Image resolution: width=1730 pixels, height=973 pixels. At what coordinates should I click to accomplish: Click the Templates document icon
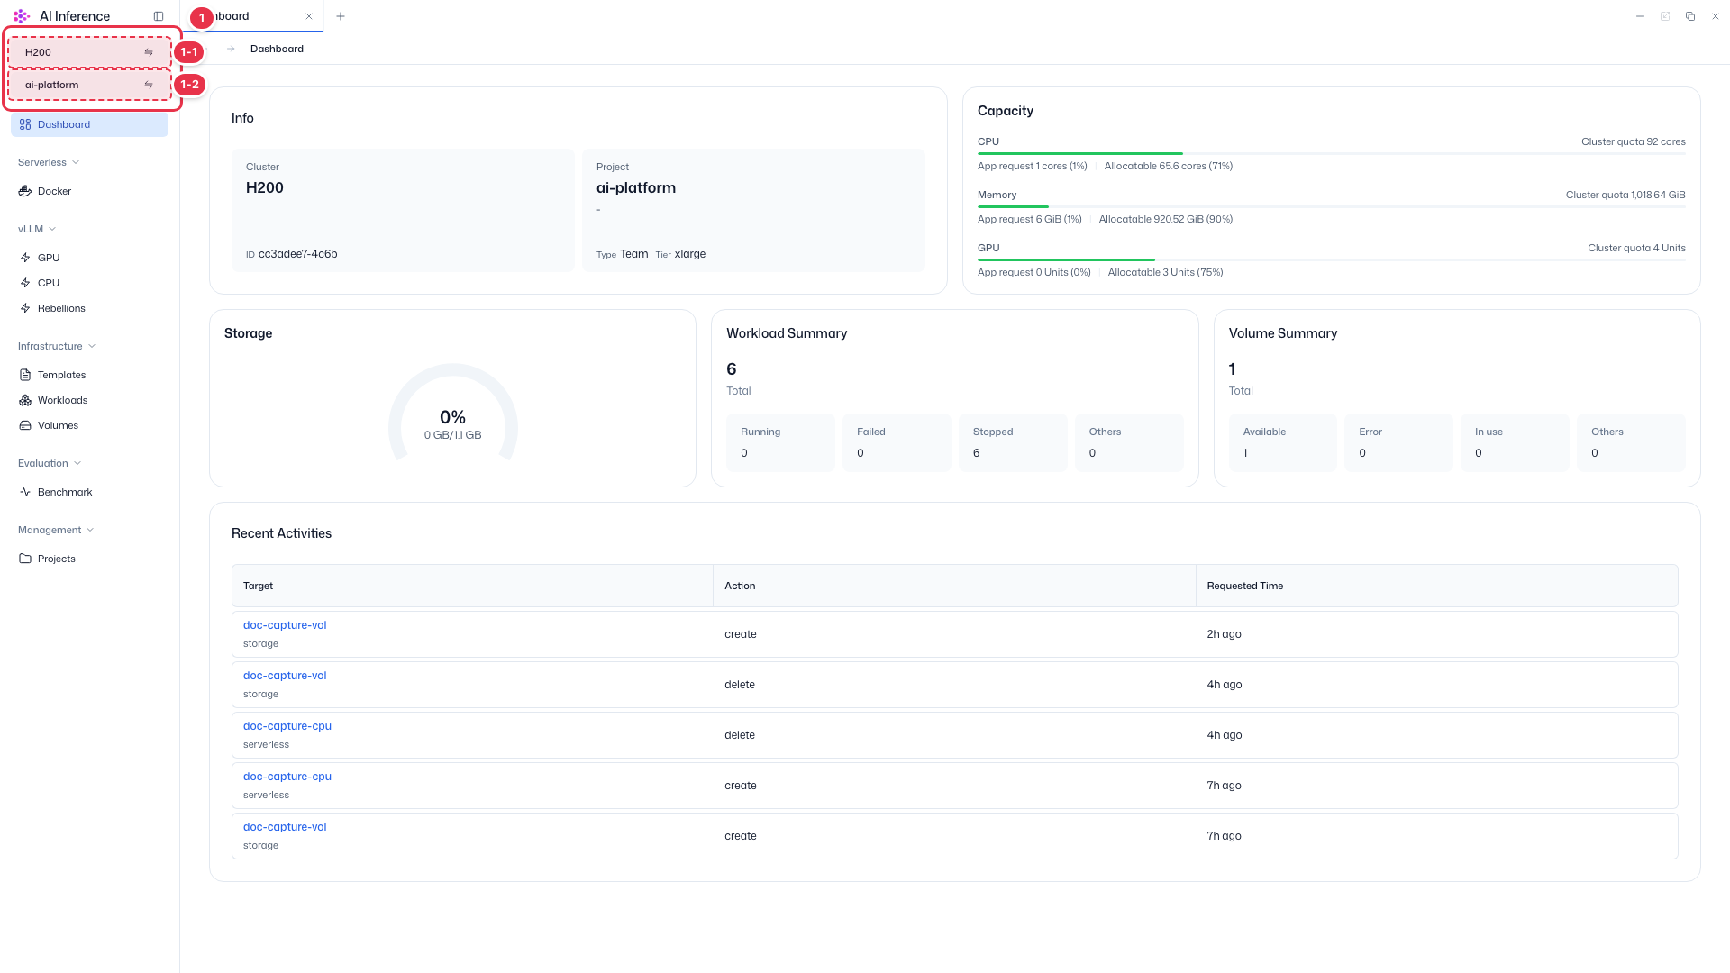[25, 375]
